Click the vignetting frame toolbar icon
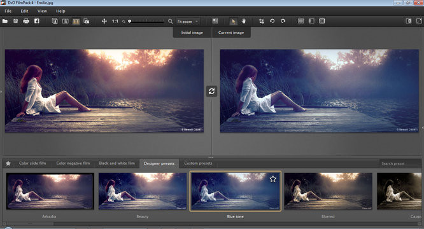Viewport: 424px width, 229px height. [322, 21]
